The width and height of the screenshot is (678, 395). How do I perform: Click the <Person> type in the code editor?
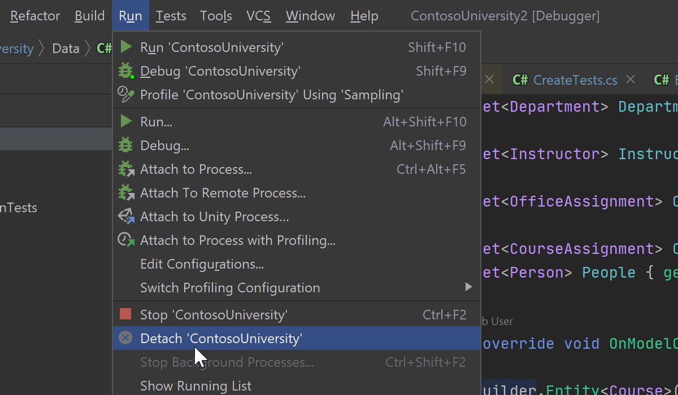coord(537,273)
